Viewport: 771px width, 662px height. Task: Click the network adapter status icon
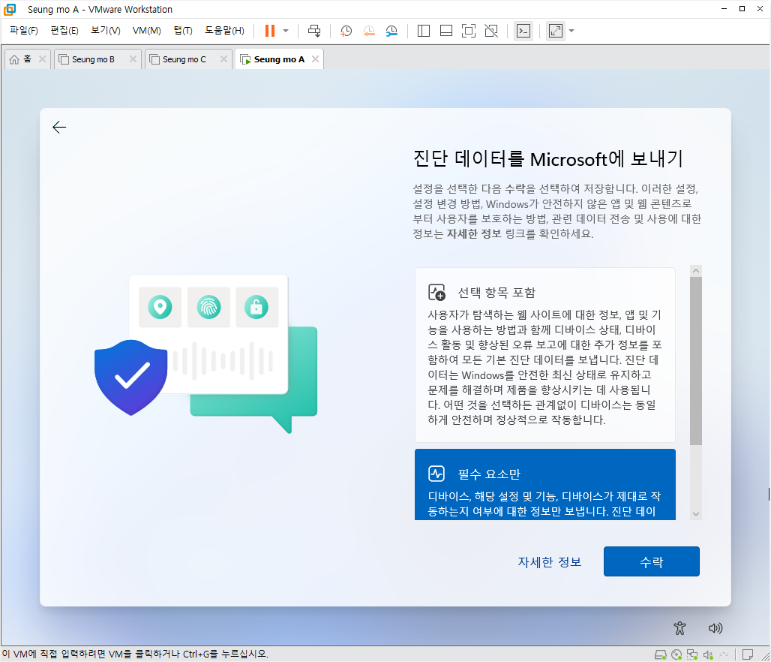[x=692, y=654]
